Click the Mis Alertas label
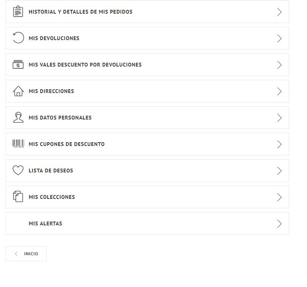 pyautogui.click(x=45, y=223)
